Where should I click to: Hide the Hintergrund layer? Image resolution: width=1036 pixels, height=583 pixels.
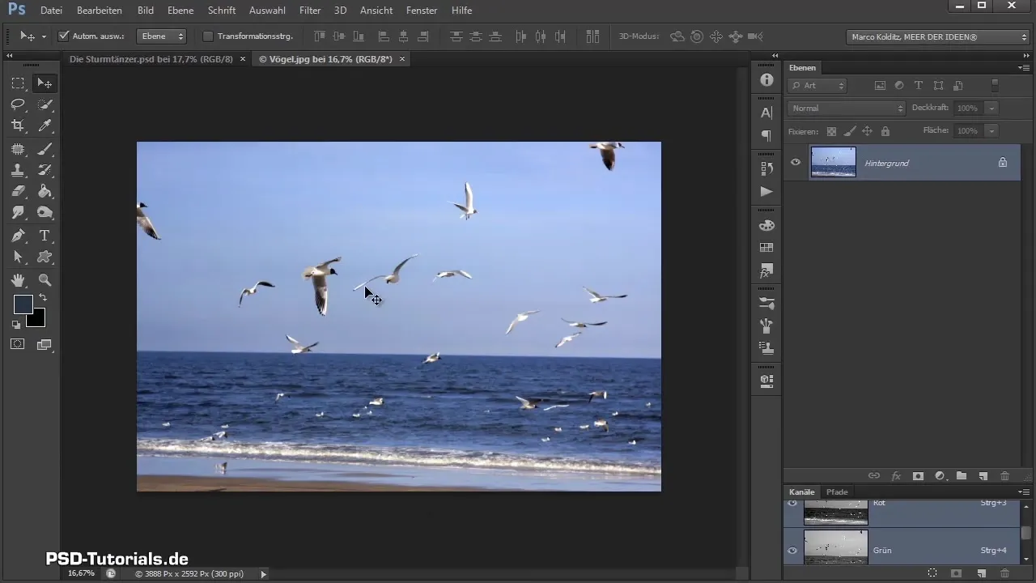click(796, 163)
